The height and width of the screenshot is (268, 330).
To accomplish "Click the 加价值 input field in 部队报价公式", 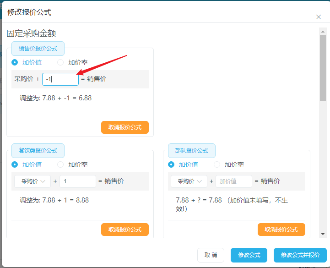I will [x=234, y=181].
